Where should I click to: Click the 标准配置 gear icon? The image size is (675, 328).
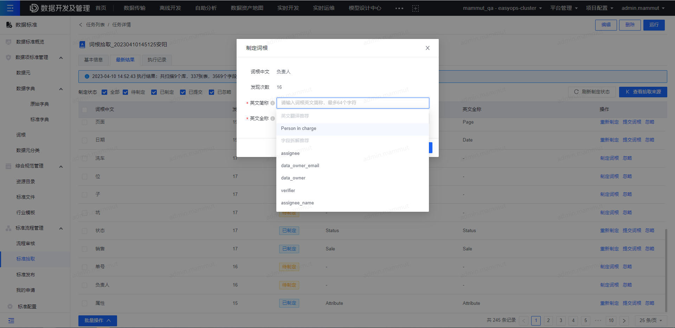pos(10,307)
